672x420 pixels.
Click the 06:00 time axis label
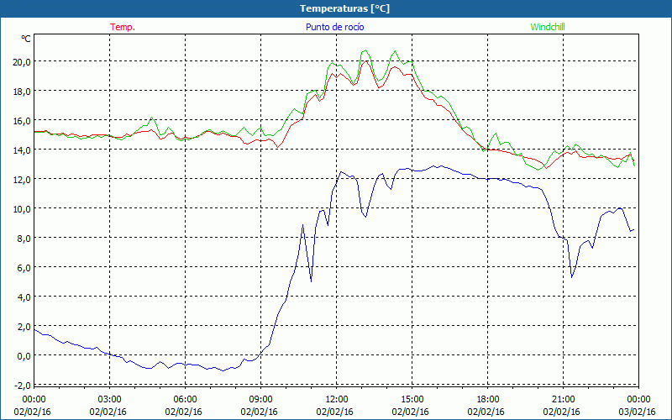point(185,400)
